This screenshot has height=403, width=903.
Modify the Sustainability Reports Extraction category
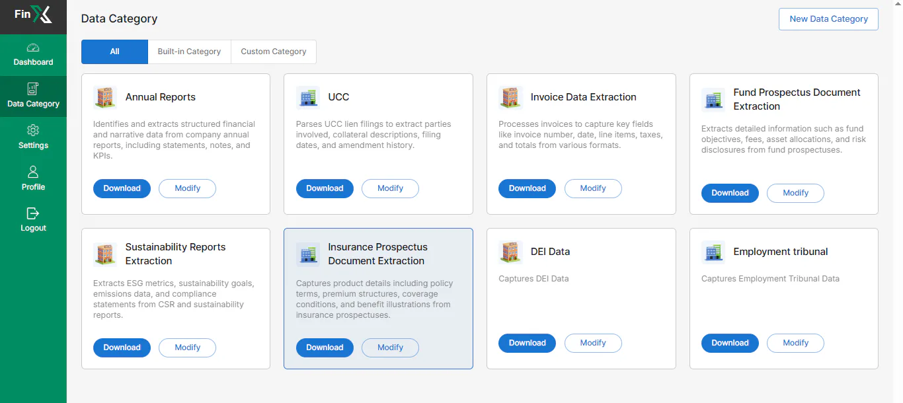pyautogui.click(x=188, y=348)
